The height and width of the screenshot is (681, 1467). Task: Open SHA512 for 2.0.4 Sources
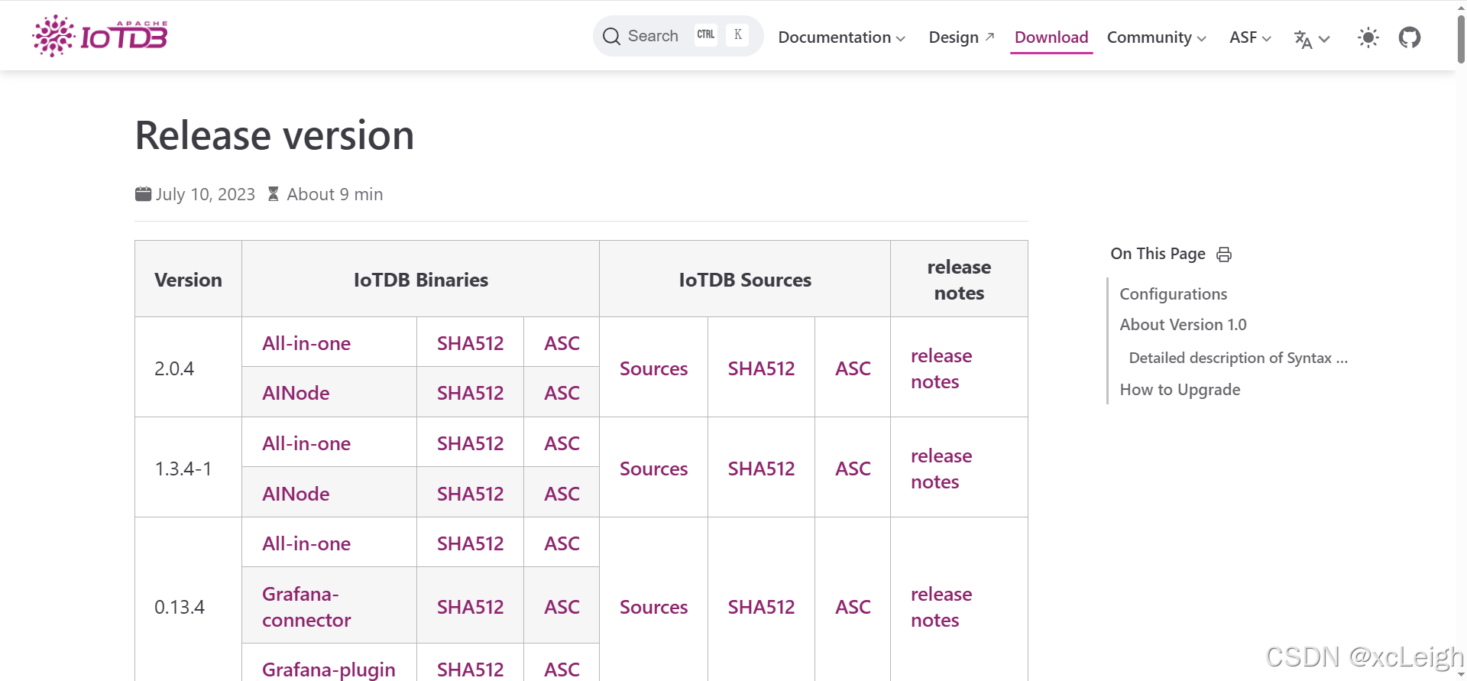761,368
